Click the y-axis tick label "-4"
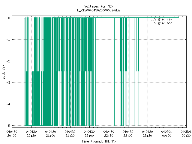The height and width of the screenshot is (144, 192). (8, 104)
